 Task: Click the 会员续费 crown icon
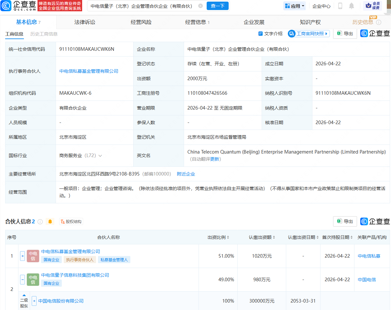pos(372,6)
